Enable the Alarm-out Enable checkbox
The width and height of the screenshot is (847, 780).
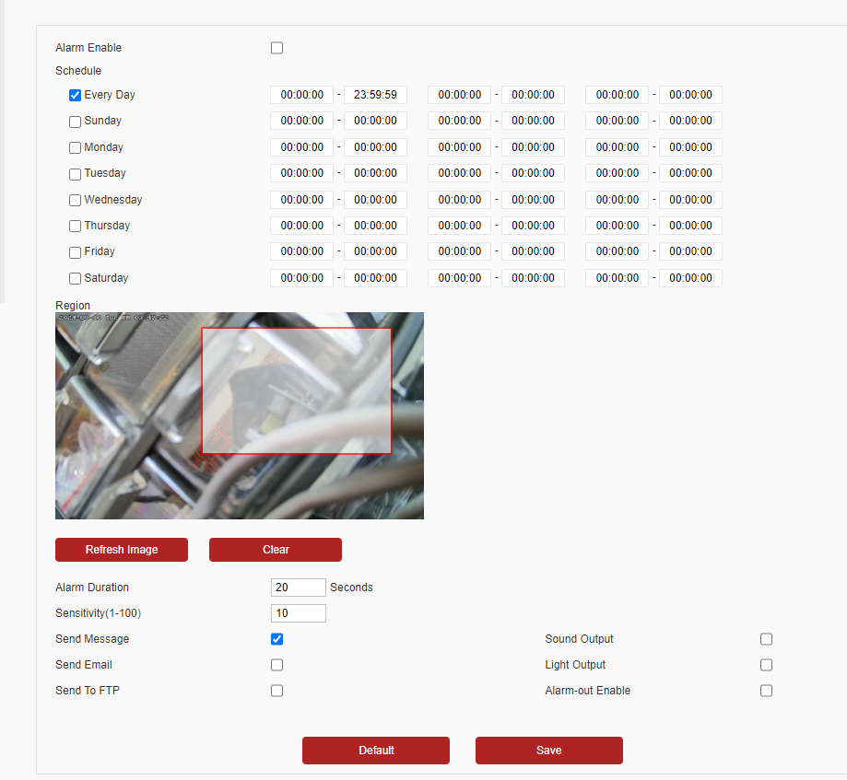766,690
